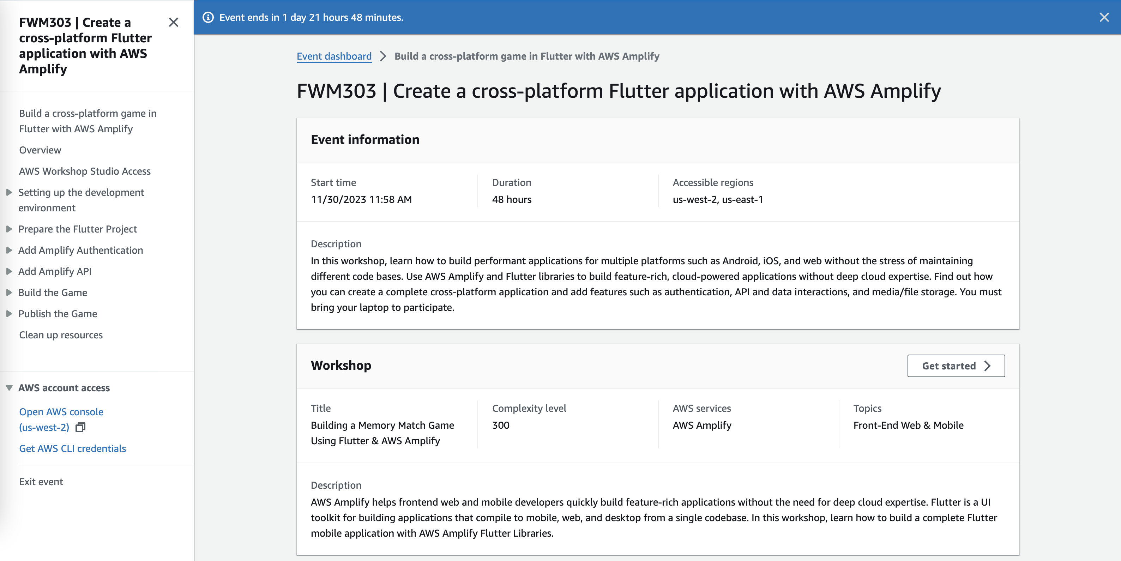
Task: Collapse the AWS account access section
Action: (x=9, y=388)
